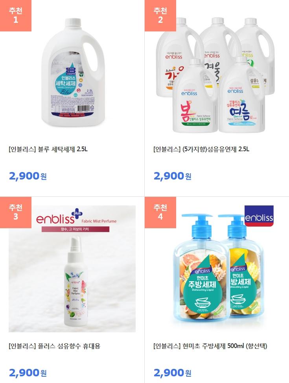This screenshot has width=289, height=383.
Task: Click the enbliss logo on the dish soap image
Action: (259, 216)
